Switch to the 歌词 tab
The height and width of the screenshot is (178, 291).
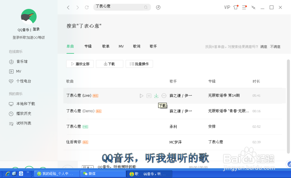coord(136,46)
